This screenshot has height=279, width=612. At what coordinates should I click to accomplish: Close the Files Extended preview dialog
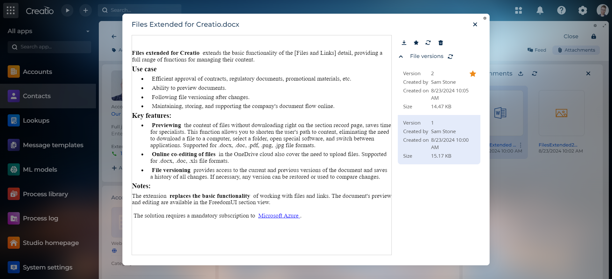[x=475, y=25]
